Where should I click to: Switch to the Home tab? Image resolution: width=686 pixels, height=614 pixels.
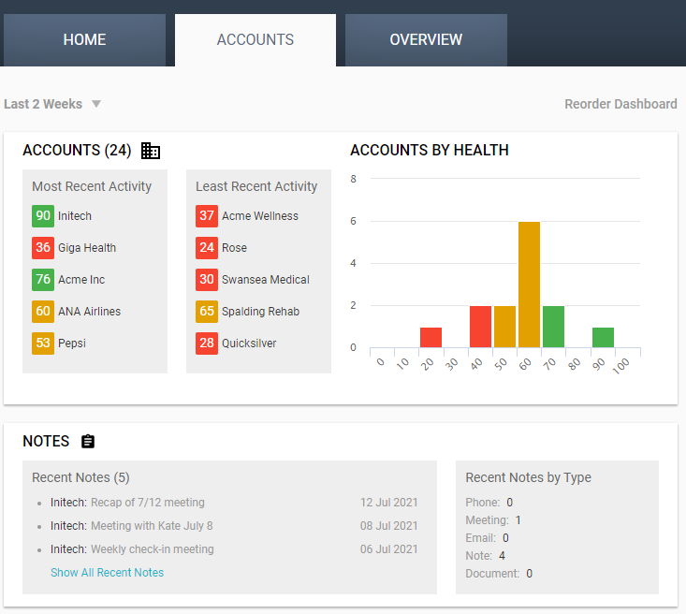(x=84, y=40)
